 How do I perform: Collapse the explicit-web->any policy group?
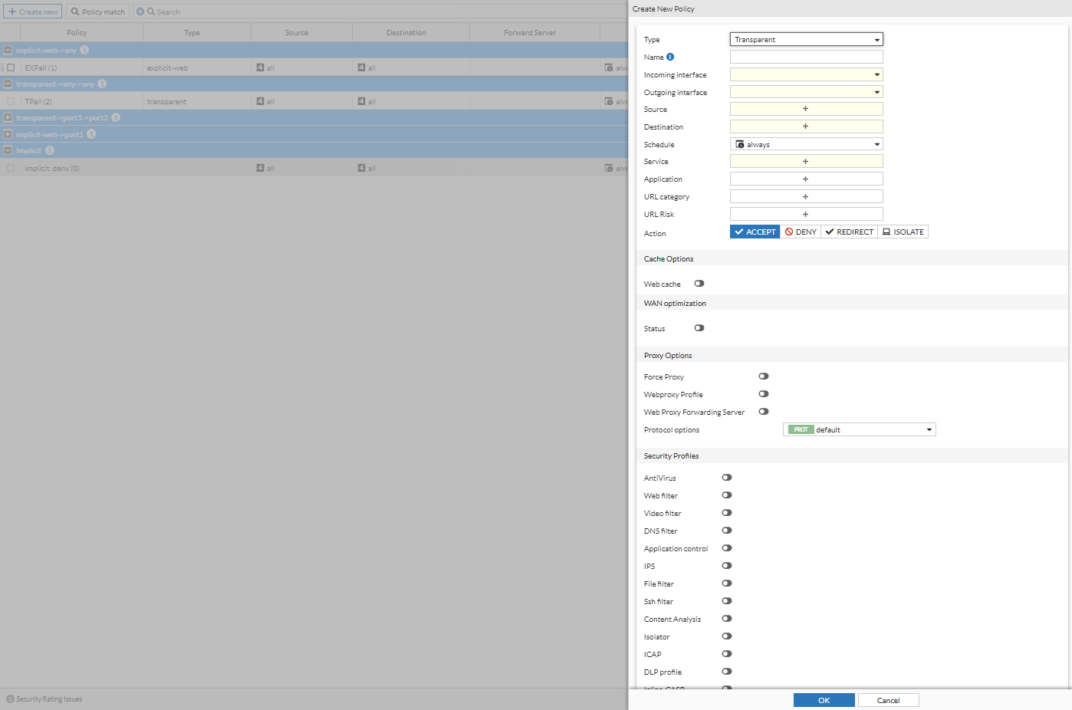8,50
